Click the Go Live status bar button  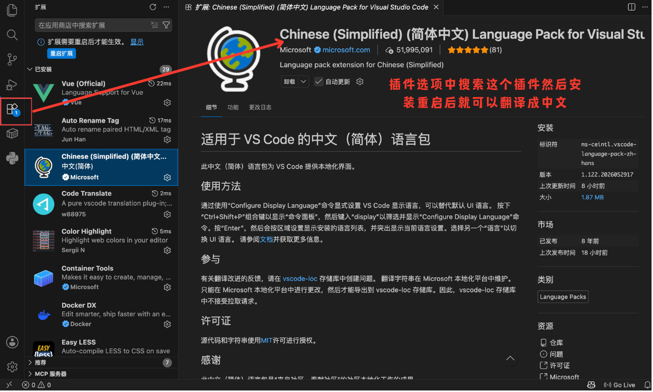click(619, 385)
